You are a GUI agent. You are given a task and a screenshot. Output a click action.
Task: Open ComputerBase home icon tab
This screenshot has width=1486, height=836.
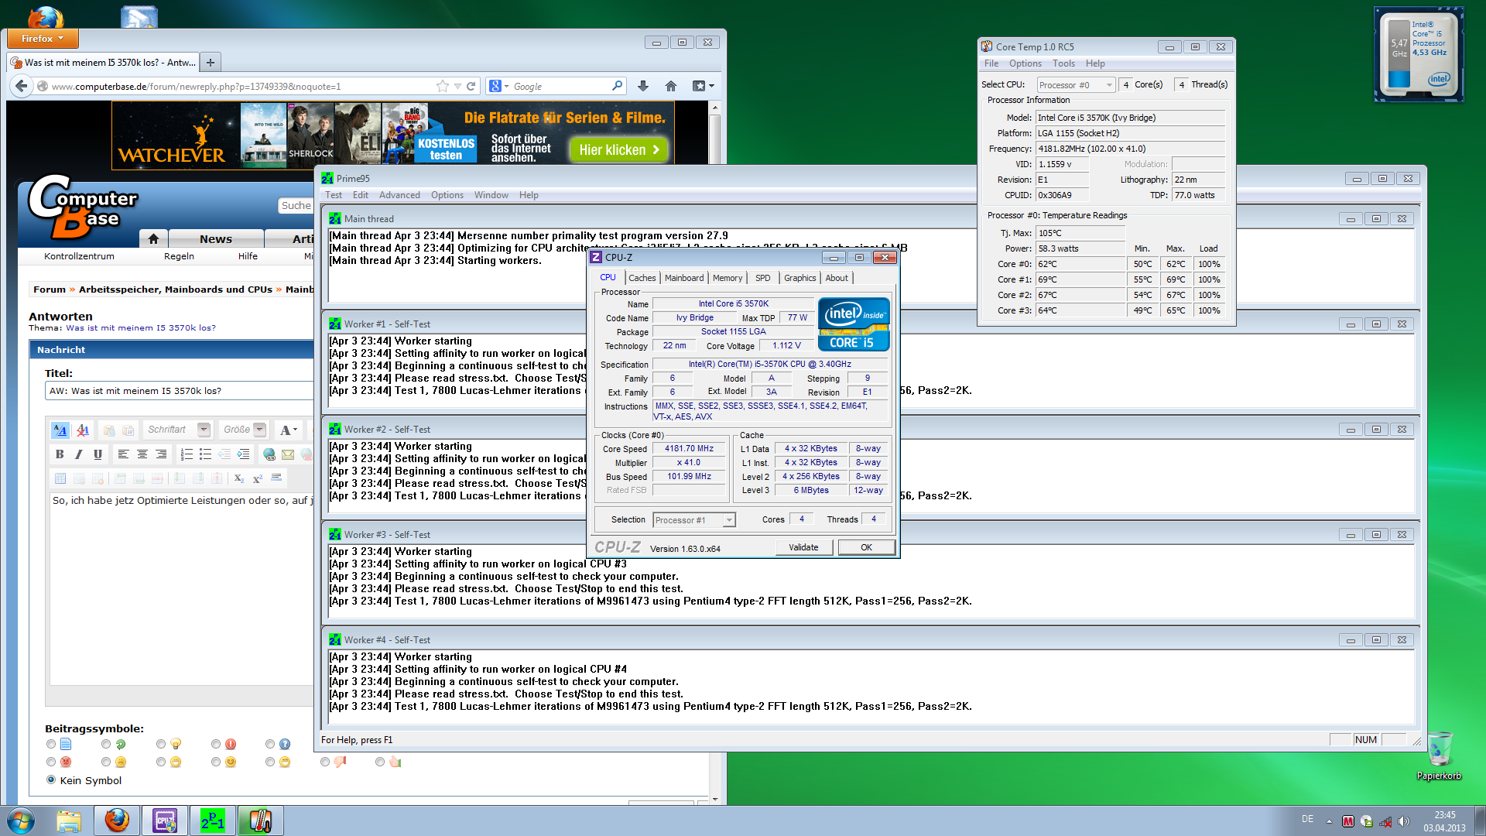click(153, 238)
